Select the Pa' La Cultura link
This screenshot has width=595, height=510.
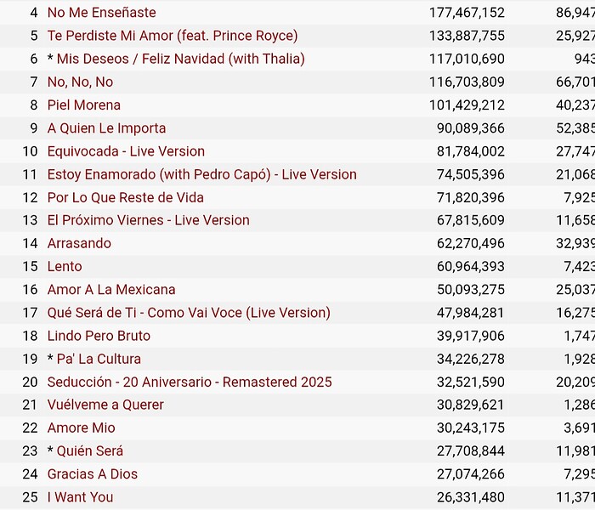pyautogui.click(x=99, y=359)
